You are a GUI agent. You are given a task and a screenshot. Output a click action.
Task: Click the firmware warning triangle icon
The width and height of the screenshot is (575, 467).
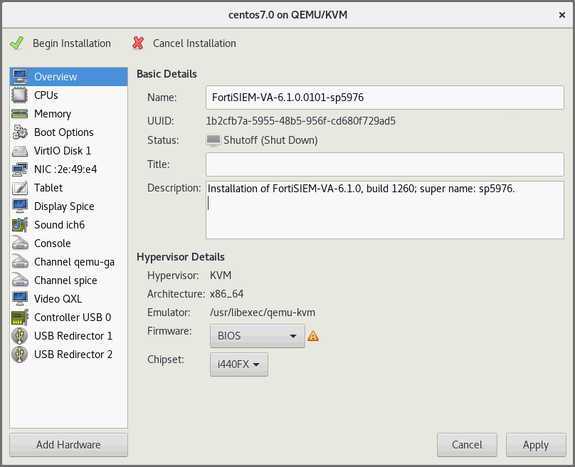(312, 336)
